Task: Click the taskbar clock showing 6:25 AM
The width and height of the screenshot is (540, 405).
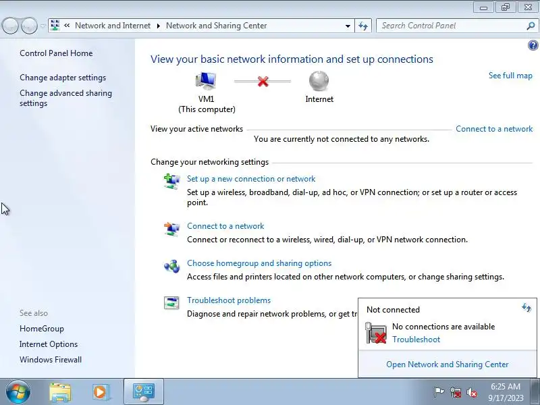Action: click(506, 392)
